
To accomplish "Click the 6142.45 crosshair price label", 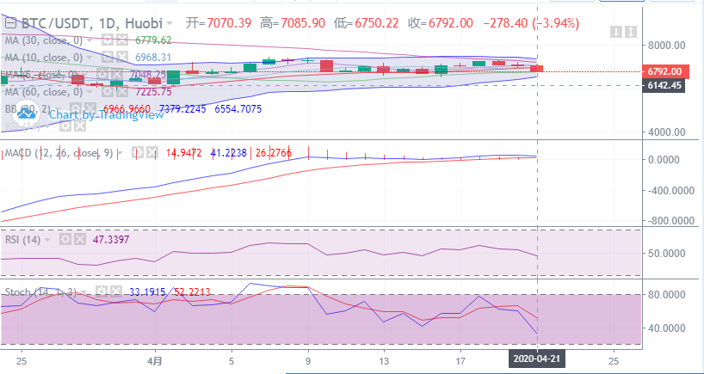I will [x=664, y=85].
